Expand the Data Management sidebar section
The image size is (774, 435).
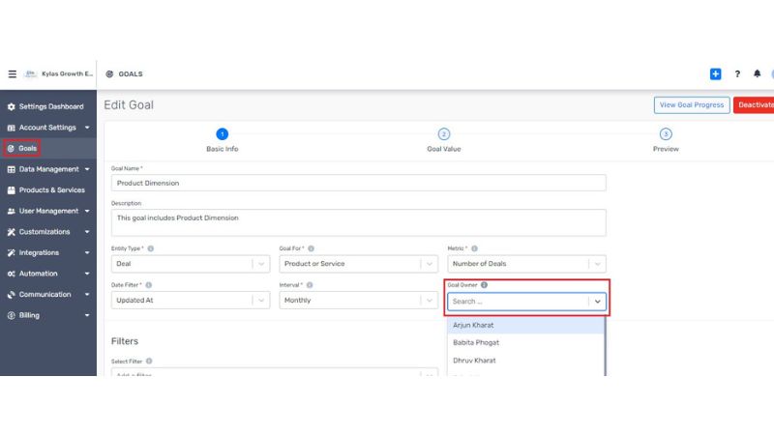(48, 169)
